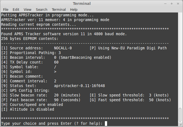The width and height of the screenshot is (183, 127).
Task: Click status text 'aprstracker-0.11-16f648'
Action: click(x=79, y=86)
